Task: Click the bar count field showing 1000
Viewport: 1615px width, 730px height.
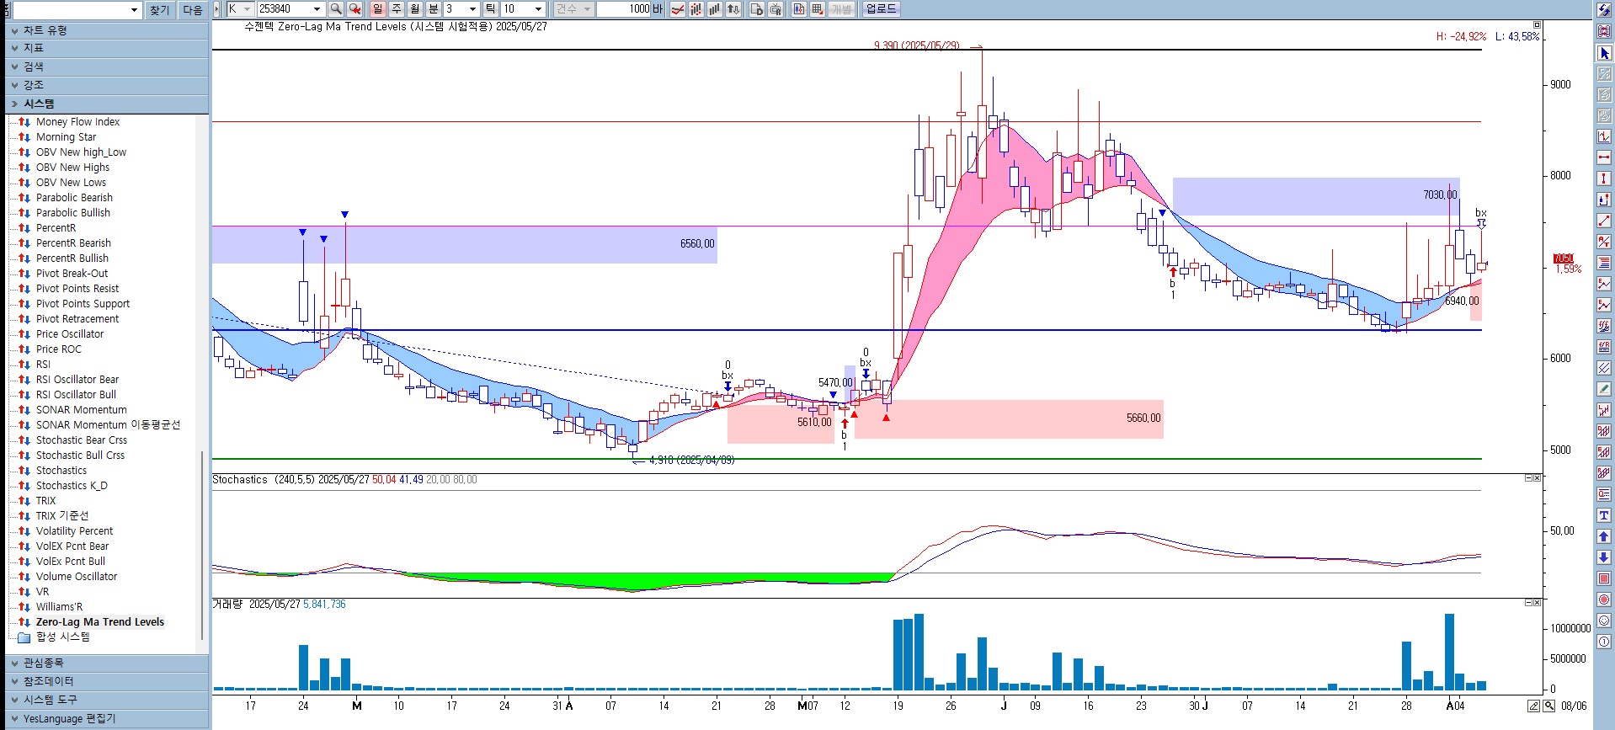Action: coord(628,9)
